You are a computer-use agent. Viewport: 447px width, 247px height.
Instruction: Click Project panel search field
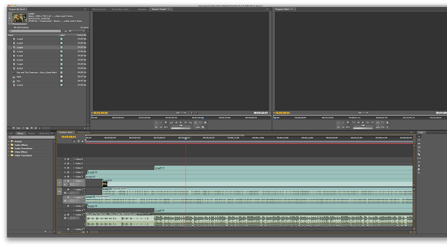click(35, 31)
